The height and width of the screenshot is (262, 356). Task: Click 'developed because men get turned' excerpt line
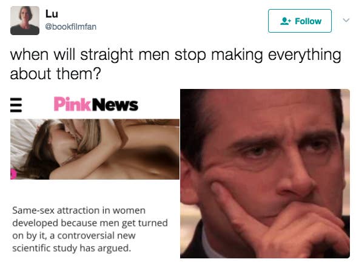[90, 223]
